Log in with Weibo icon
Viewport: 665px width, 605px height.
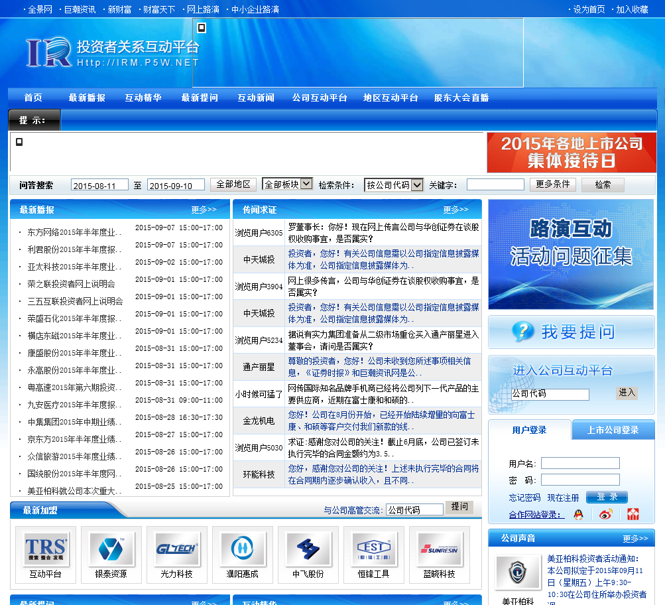605,515
